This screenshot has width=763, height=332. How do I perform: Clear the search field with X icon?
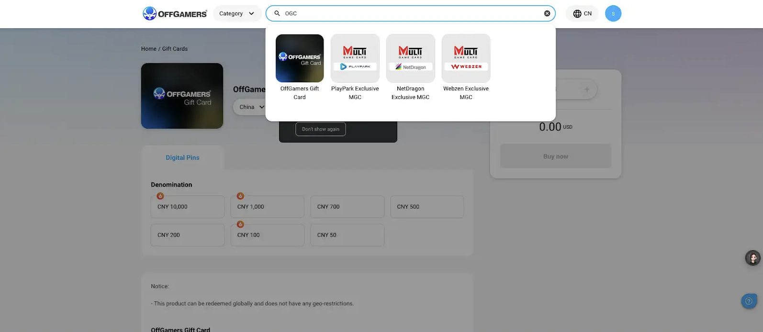point(547,13)
